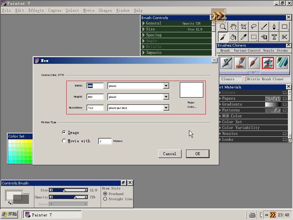Click the Paper Color swatch
Viewport: 293px width, 220px height.
coord(192,90)
